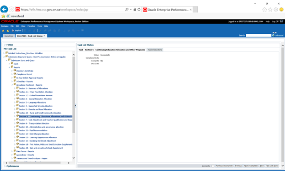Click the task tree scroll-down arrow
The height and width of the screenshot is (171, 285).
coord(74,158)
